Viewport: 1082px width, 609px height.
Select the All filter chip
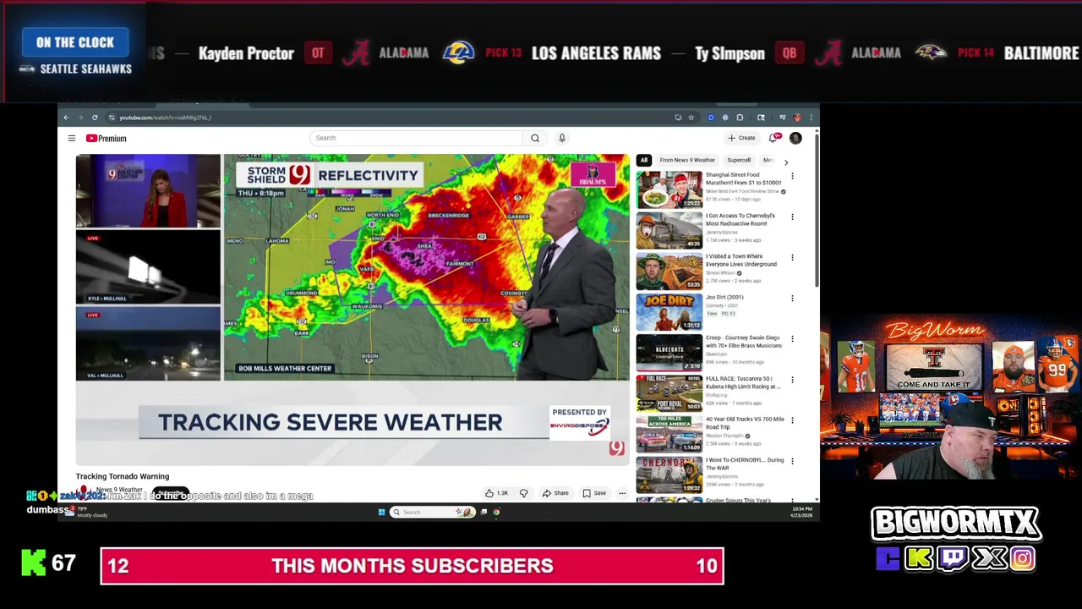pos(644,160)
